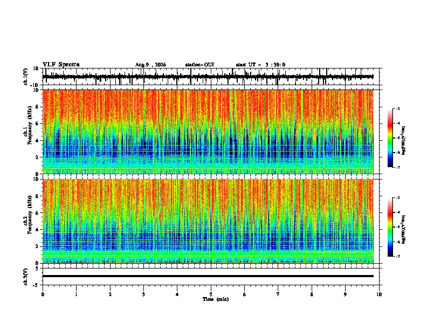Click the ch.3(V) axis label
This screenshot has height=330, width=427.
26,277
